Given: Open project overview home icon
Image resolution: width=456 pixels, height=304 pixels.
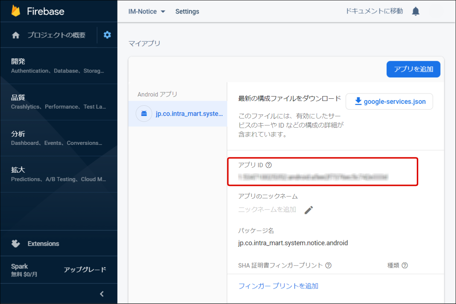Looking at the screenshot, I should tap(16, 35).
